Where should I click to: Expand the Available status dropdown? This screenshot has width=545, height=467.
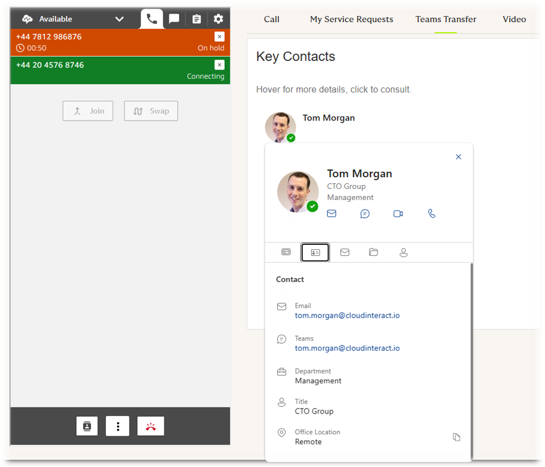pos(119,18)
